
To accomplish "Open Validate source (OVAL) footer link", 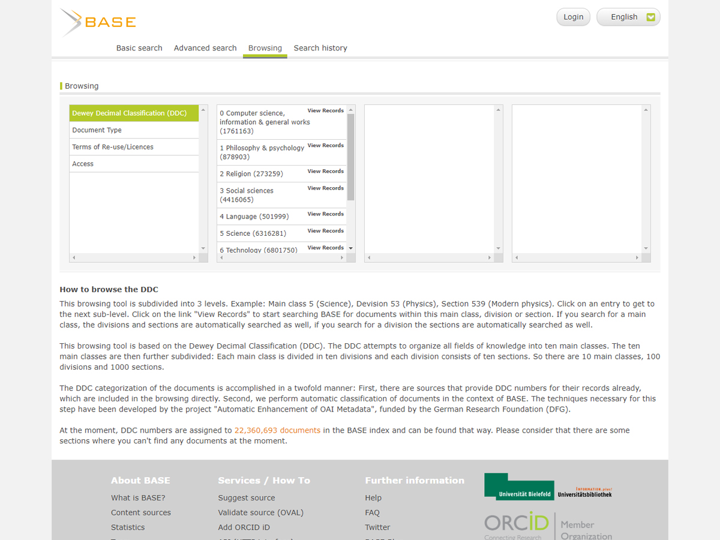I will pyautogui.click(x=260, y=512).
